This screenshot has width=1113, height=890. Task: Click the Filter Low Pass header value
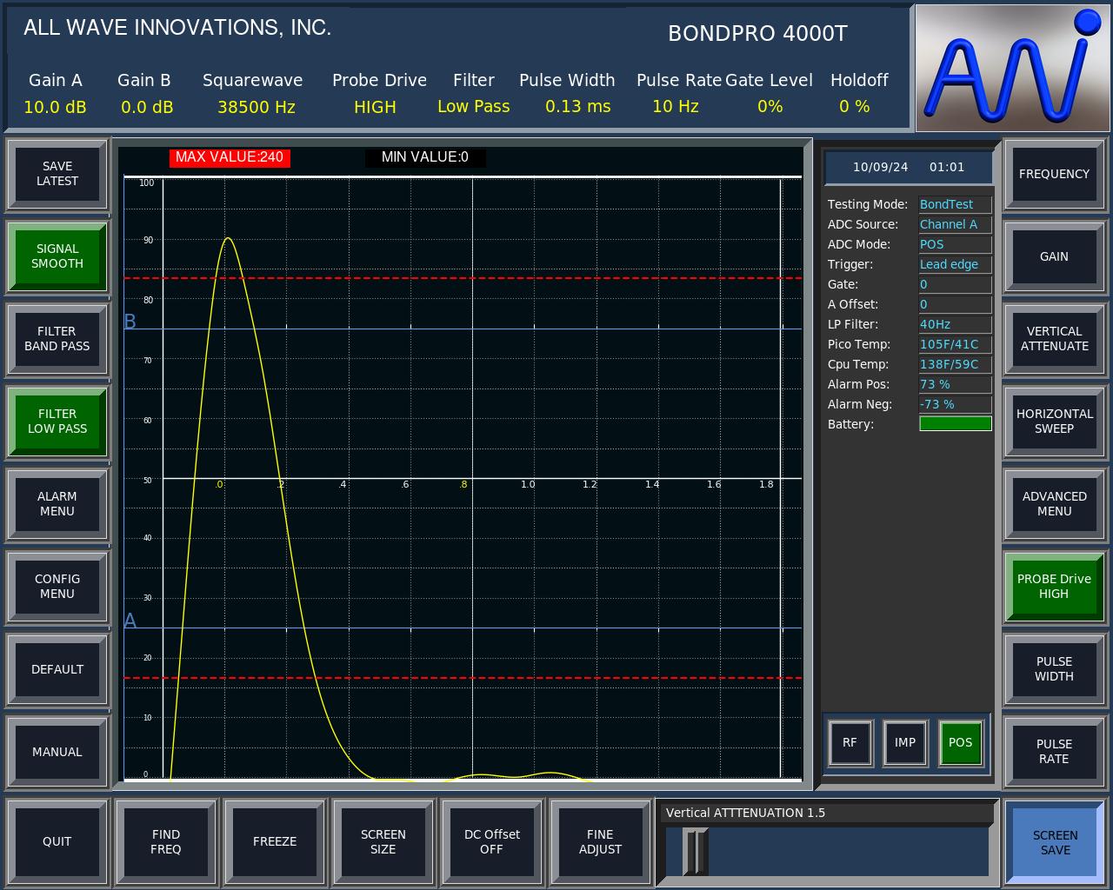(474, 107)
